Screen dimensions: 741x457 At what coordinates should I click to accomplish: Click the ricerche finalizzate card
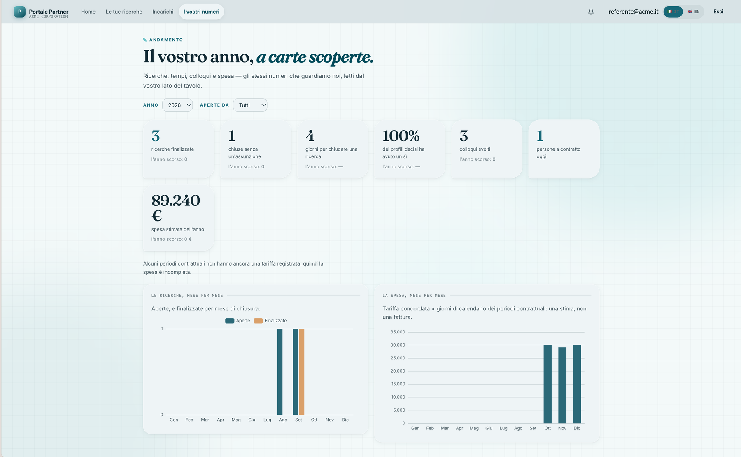point(179,149)
